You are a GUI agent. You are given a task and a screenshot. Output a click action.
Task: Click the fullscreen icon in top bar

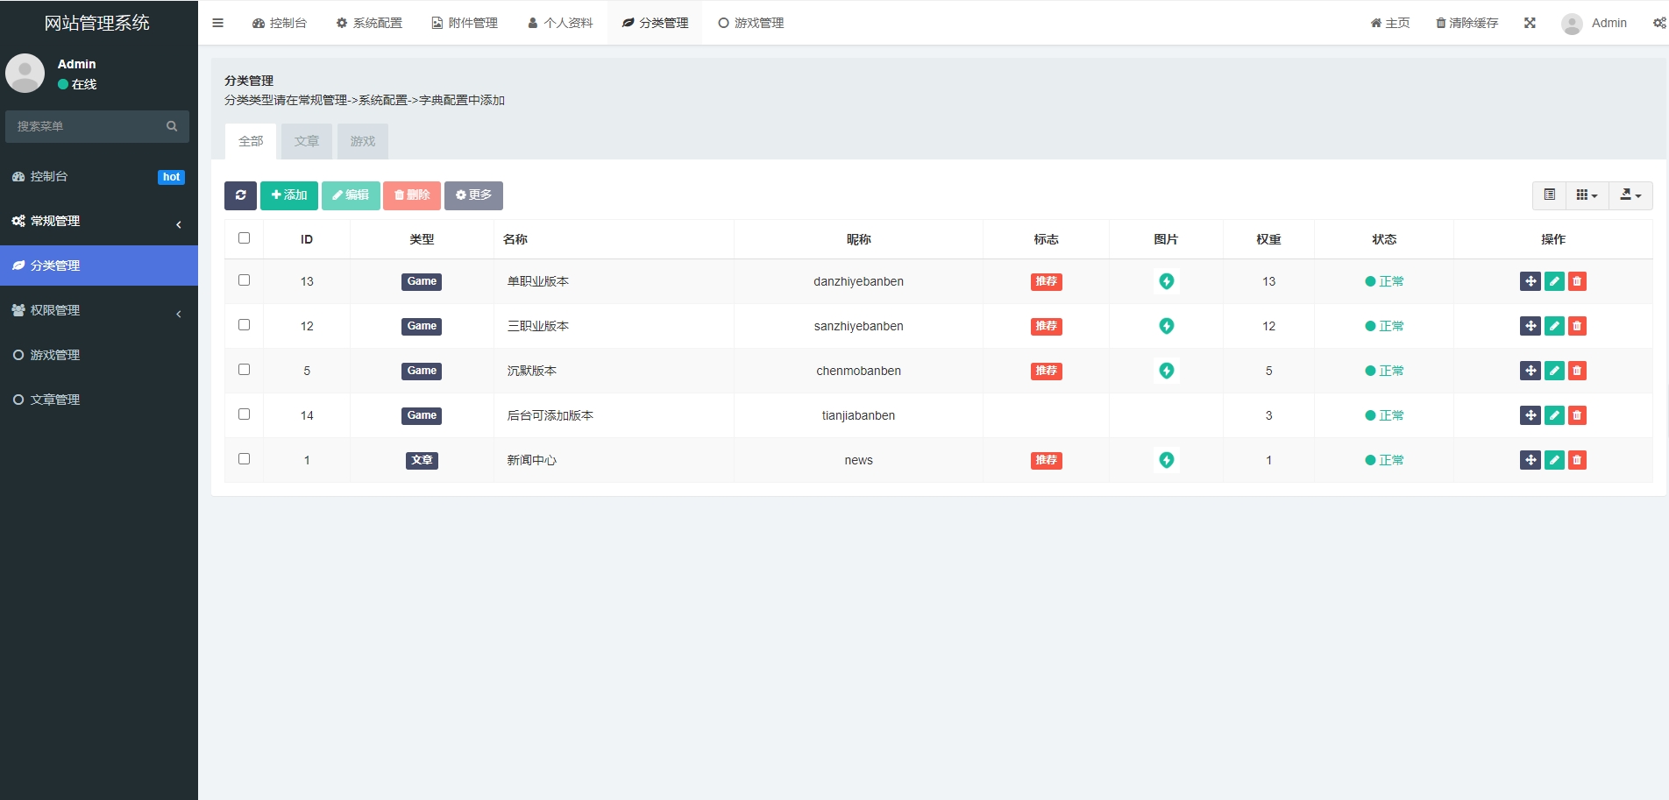coord(1530,23)
